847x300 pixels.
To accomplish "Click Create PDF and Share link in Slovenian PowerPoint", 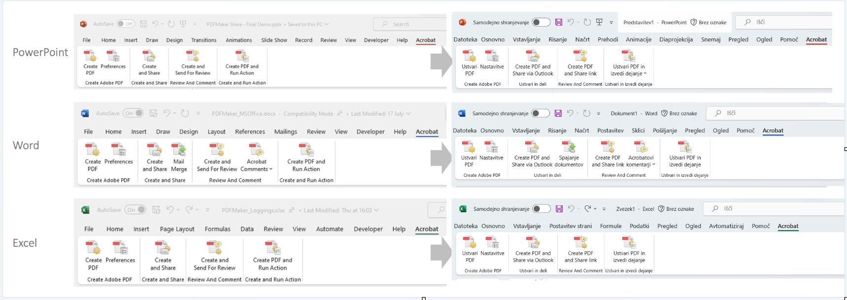I will tap(580, 63).
